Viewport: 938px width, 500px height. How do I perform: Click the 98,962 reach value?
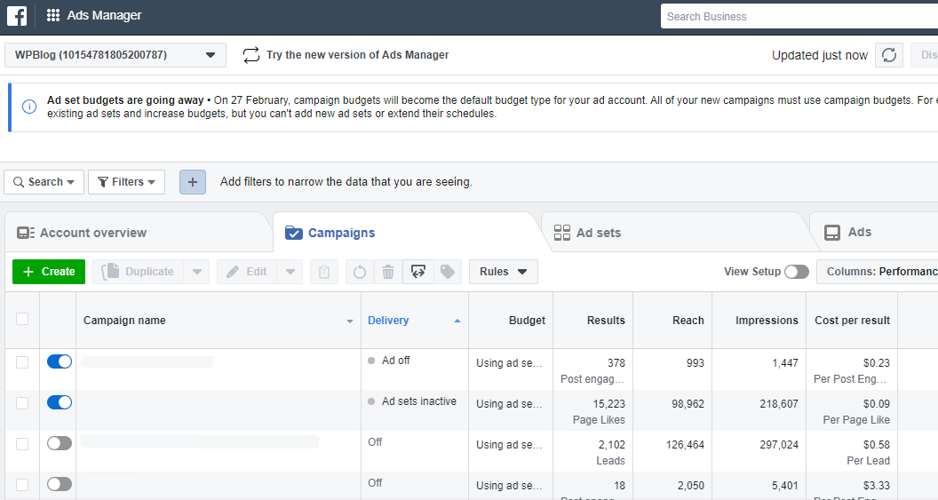coord(688,404)
